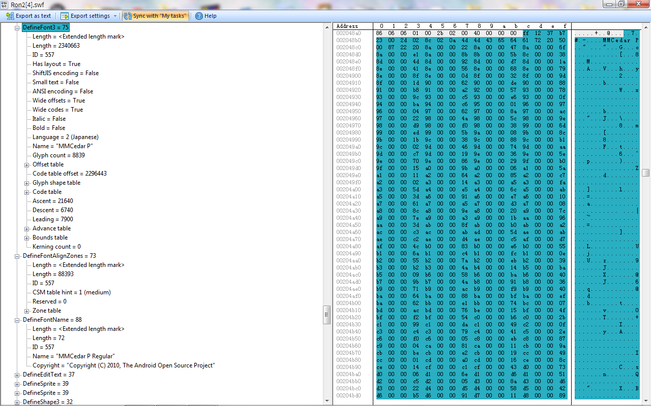Screen dimensions: 651x406
Task: Collapse the DefineFont3 = 75 node
Action: click(x=17, y=27)
